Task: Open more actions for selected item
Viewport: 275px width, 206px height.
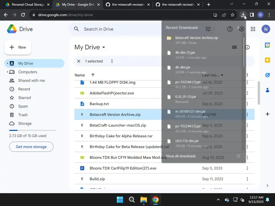Action: tap(112, 61)
